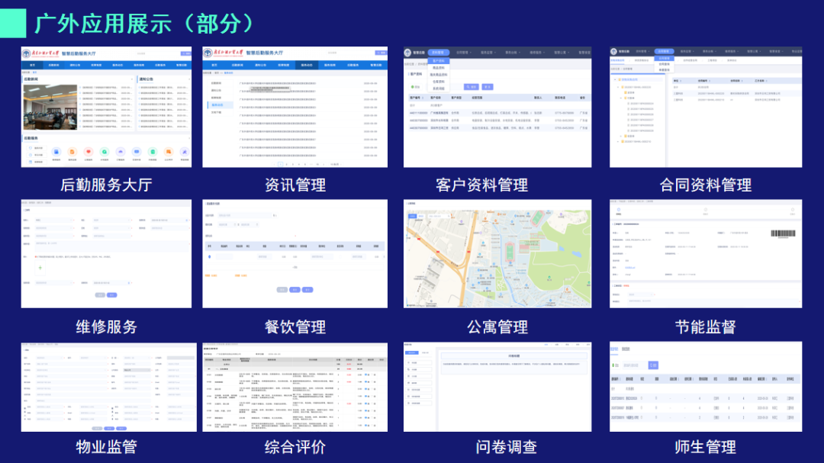The width and height of the screenshot is (824, 463).
Task: Click the last service icon in 后勤服务 row
Action: tap(185, 152)
